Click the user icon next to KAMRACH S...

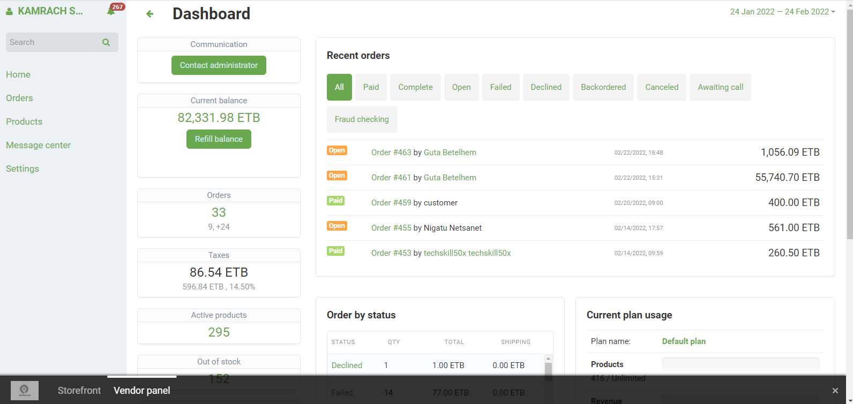point(9,11)
